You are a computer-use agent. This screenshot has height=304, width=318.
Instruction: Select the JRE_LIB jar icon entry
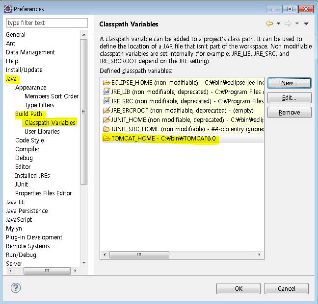click(106, 92)
